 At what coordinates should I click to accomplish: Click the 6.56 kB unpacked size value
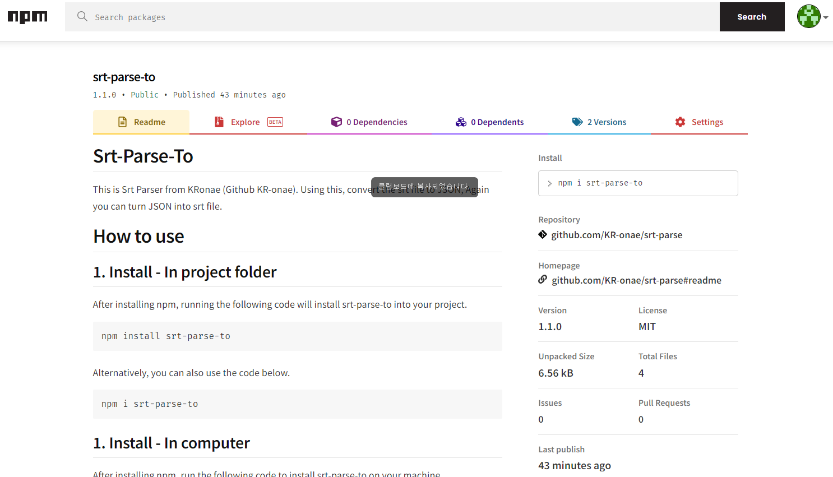click(x=556, y=373)
